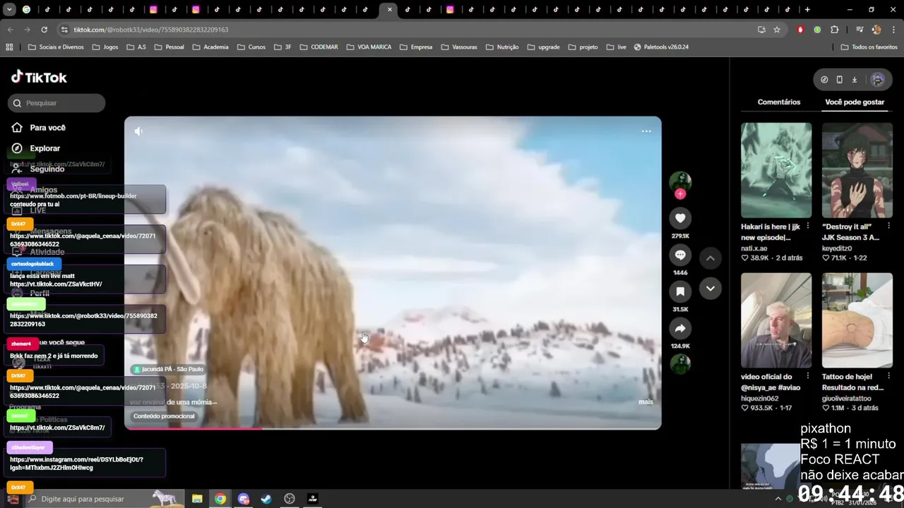Open options for video oficial do @nisya_ae
The height and width of the screenshot is (508, 904).
click(807, 377)
